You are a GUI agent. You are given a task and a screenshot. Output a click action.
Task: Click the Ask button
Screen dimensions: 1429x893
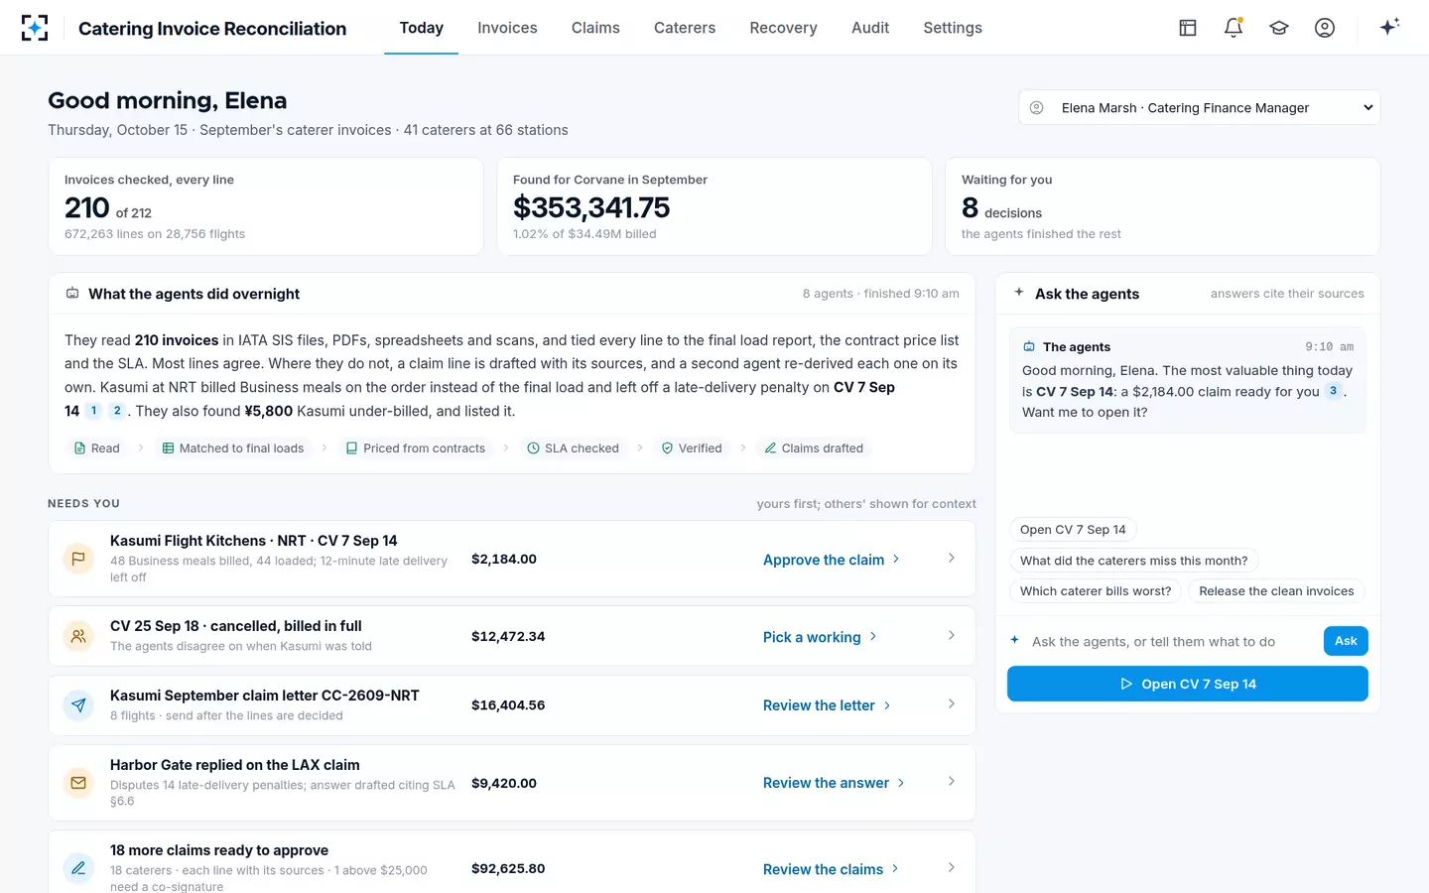pyautogui.click(x=1346, y=641)
